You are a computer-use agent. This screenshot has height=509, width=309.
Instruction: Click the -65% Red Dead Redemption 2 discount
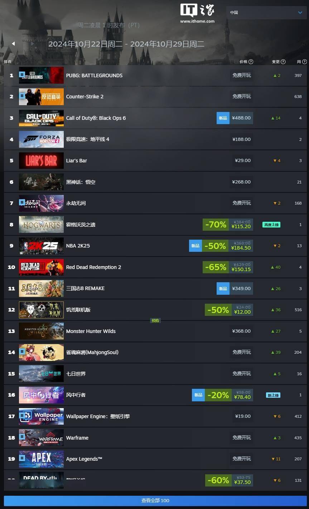coord(216,267)
